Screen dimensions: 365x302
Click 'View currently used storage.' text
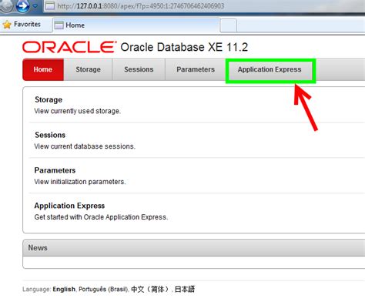(78, 111)
